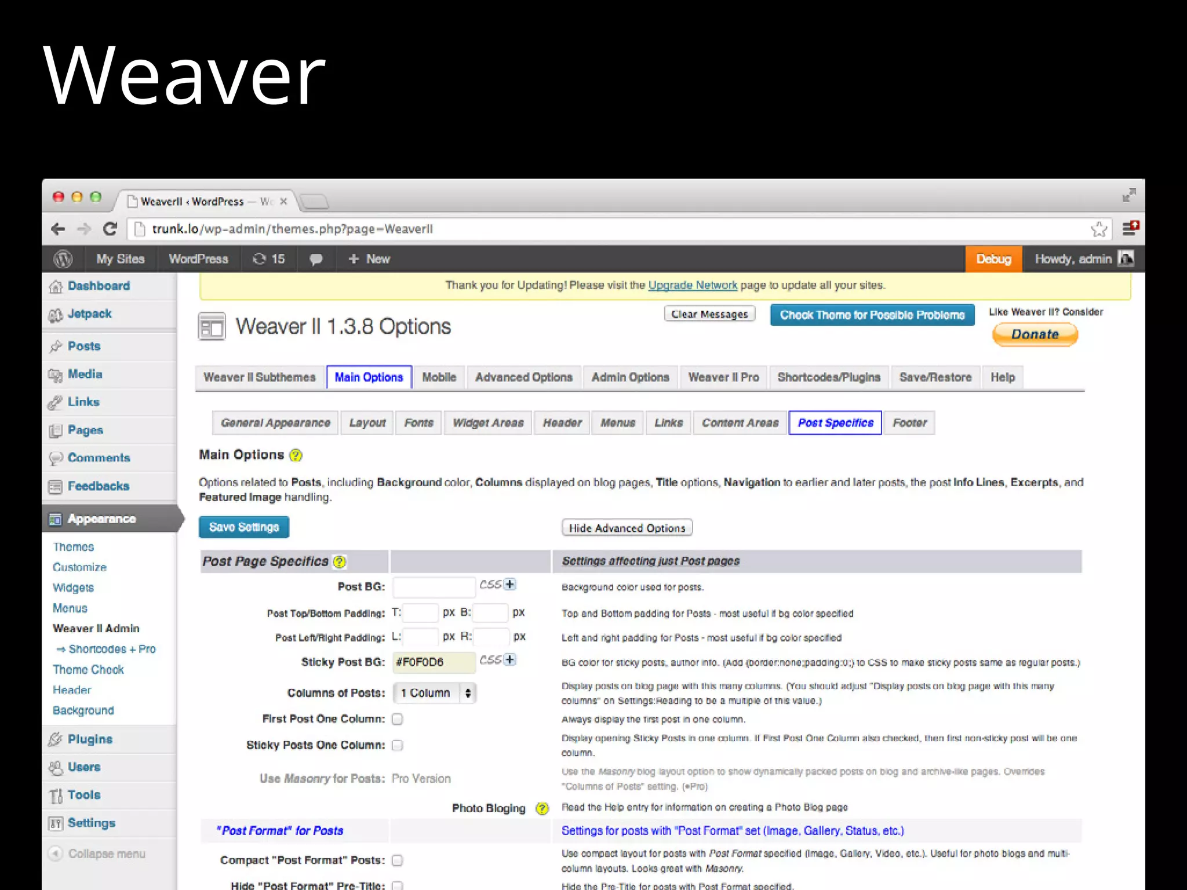Viewport: 1187px width, 890px height.
Task: Click the Post left padding L field
Action: click(420, 637)
